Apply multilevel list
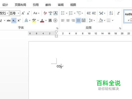The image size is (132, 99). tap(79, 13)
